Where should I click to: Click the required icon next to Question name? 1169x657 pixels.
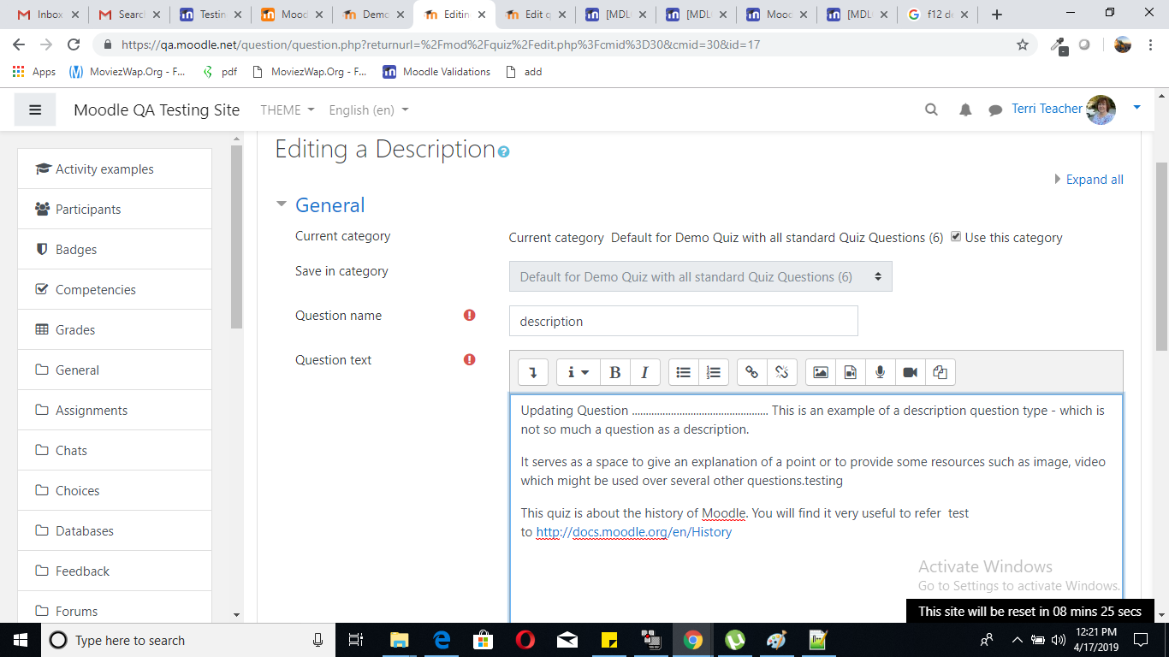pyautogui.click(x=469, y=315)
